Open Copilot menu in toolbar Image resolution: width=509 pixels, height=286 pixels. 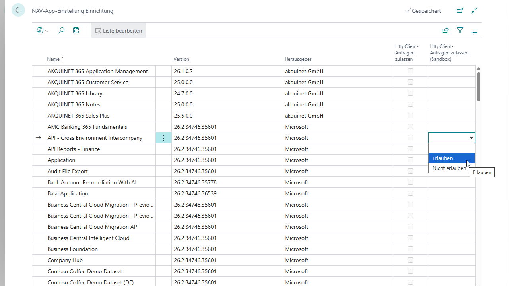coord(43,31)
